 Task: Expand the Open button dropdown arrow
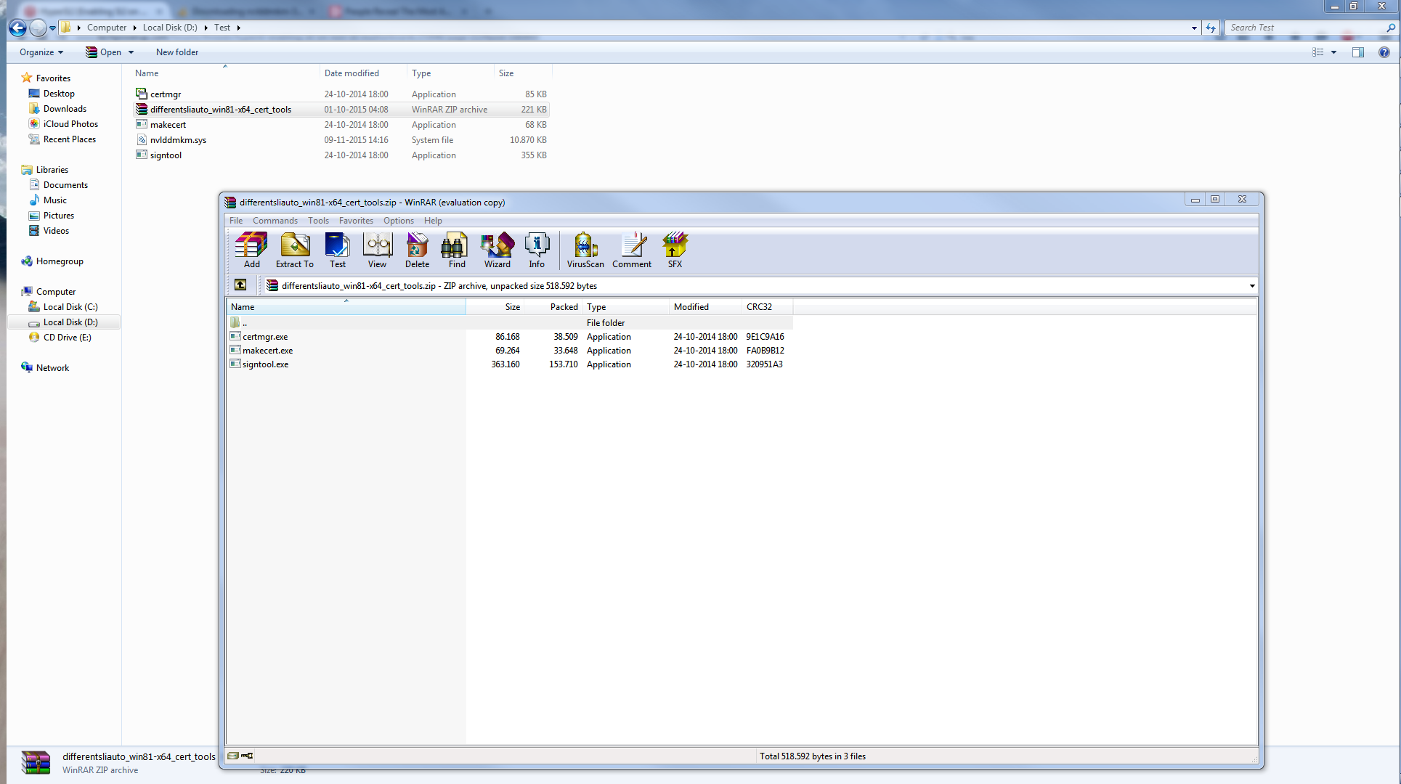point(131,52)
